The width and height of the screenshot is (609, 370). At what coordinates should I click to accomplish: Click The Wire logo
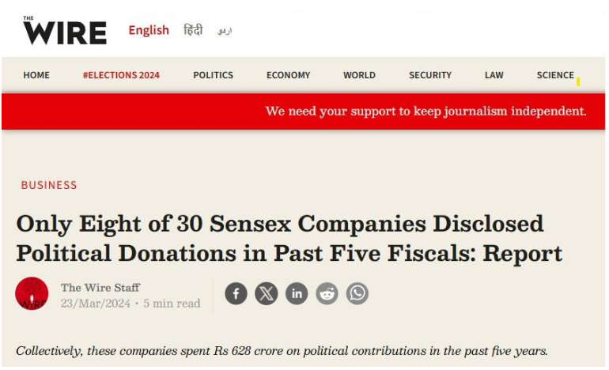[x=64, y=31]
